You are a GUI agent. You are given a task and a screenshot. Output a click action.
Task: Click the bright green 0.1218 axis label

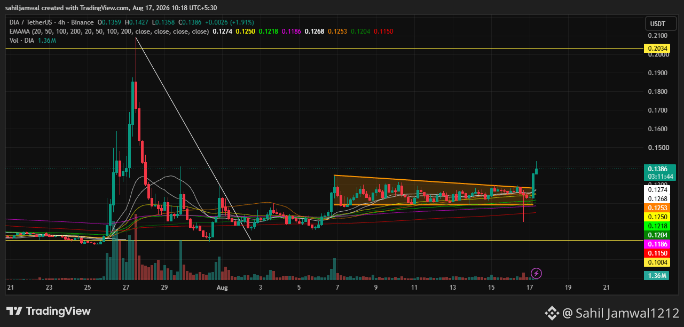(656, 226)
